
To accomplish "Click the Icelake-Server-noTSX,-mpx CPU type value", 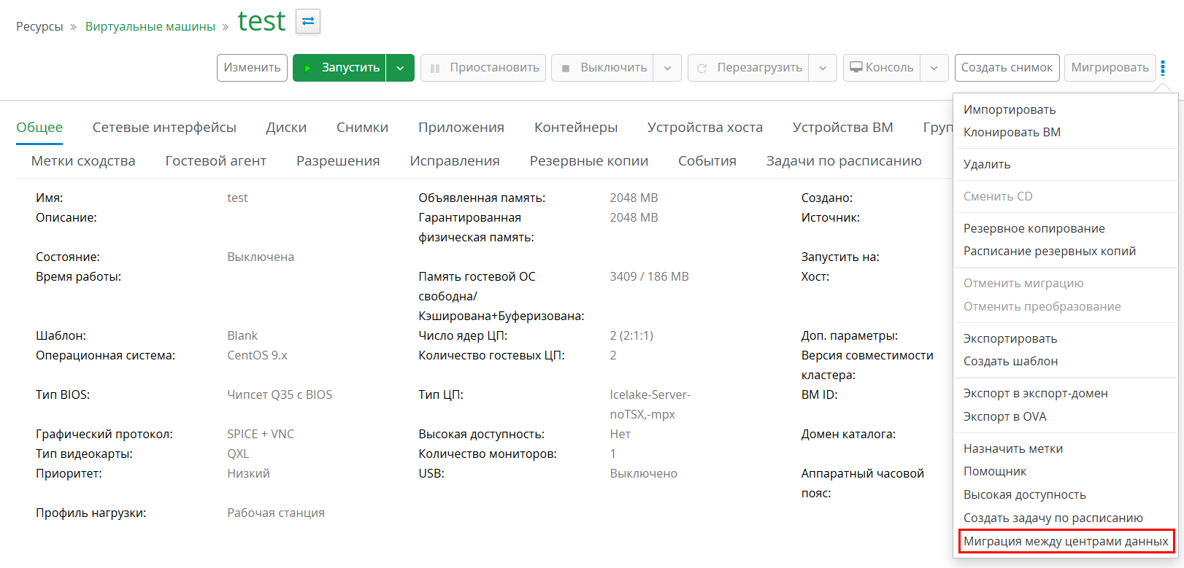I will pyautogui.click(x=650, y=405).
